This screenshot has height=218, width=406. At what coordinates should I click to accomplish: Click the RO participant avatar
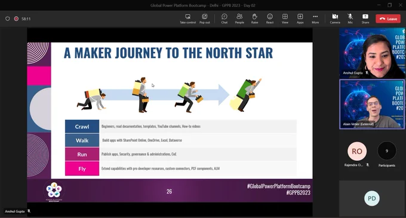357,151
